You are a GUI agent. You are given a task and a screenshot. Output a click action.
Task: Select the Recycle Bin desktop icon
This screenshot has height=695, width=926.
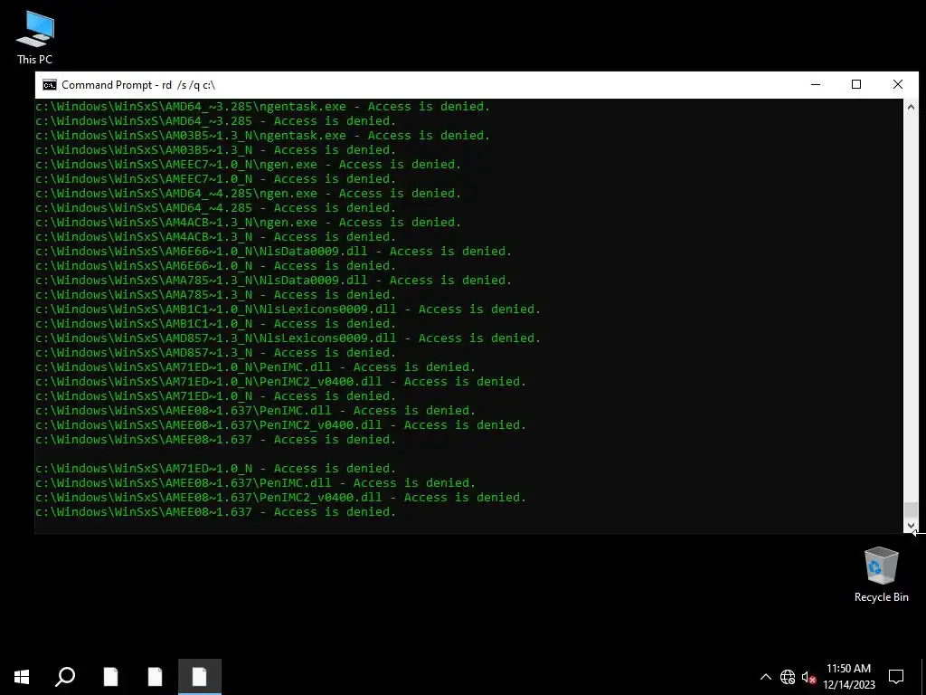click(x=881, y=575)
